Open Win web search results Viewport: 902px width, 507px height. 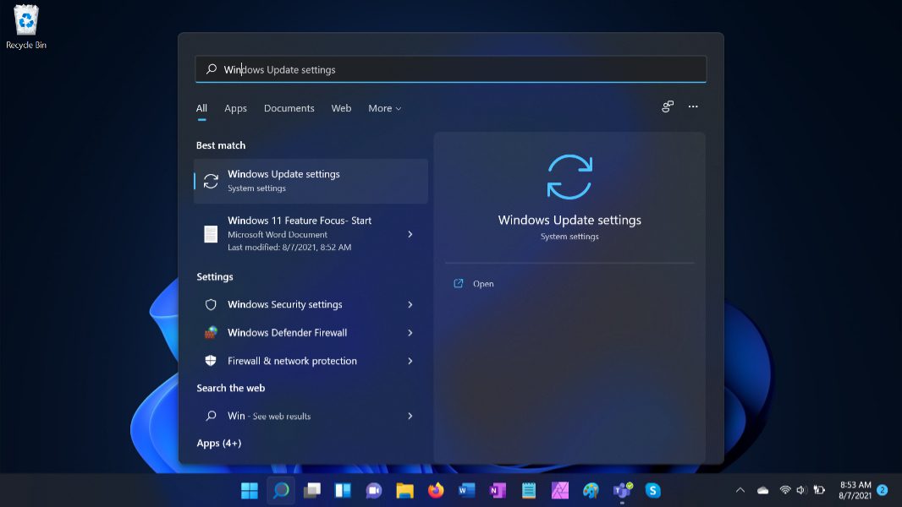tap(310, 416)
